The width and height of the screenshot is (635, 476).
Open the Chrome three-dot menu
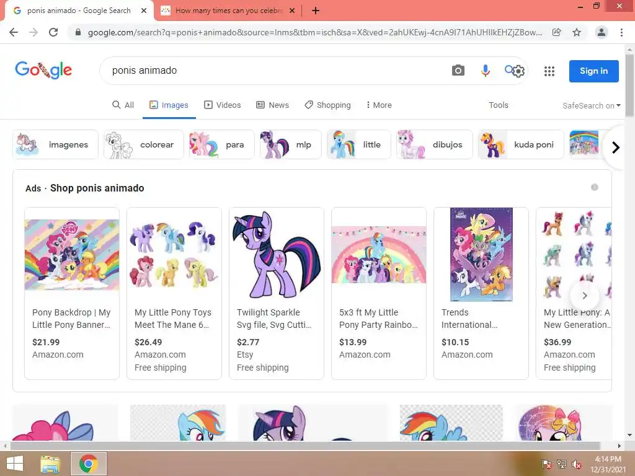point(621,32)
